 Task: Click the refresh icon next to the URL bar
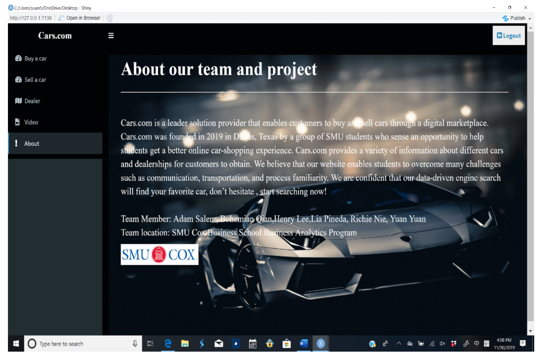(109, 18)
